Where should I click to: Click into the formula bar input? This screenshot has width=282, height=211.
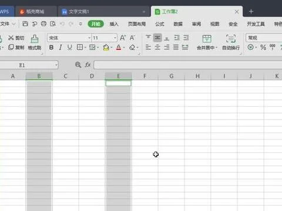tap(188, 65)
